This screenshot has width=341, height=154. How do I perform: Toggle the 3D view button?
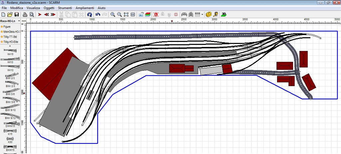pos(224,15)
